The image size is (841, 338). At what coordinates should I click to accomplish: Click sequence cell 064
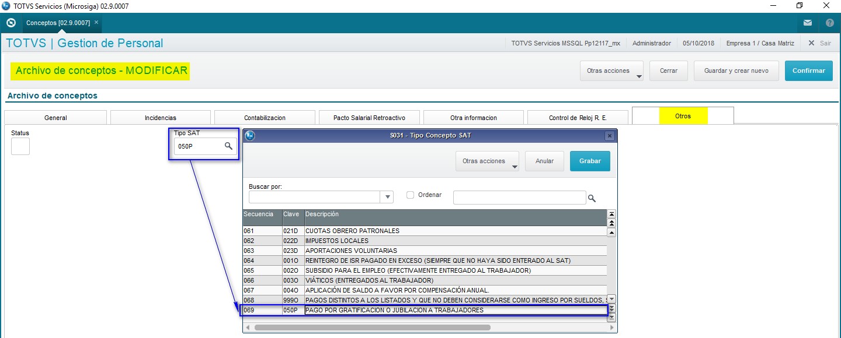(263, 260)
